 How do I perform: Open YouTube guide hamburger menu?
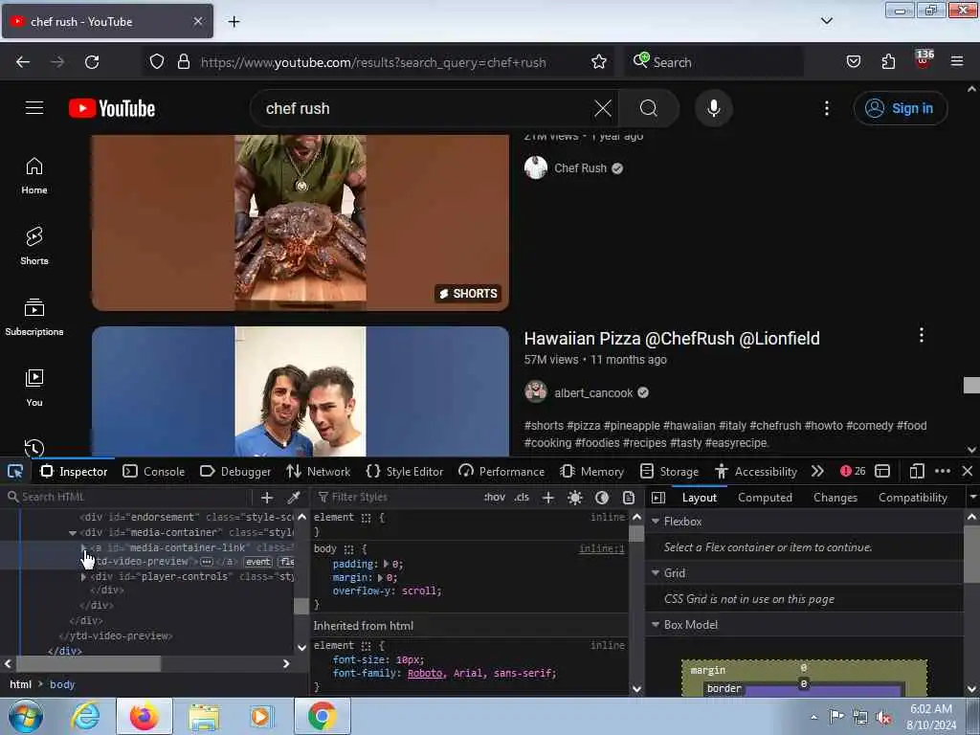point(34,108)
